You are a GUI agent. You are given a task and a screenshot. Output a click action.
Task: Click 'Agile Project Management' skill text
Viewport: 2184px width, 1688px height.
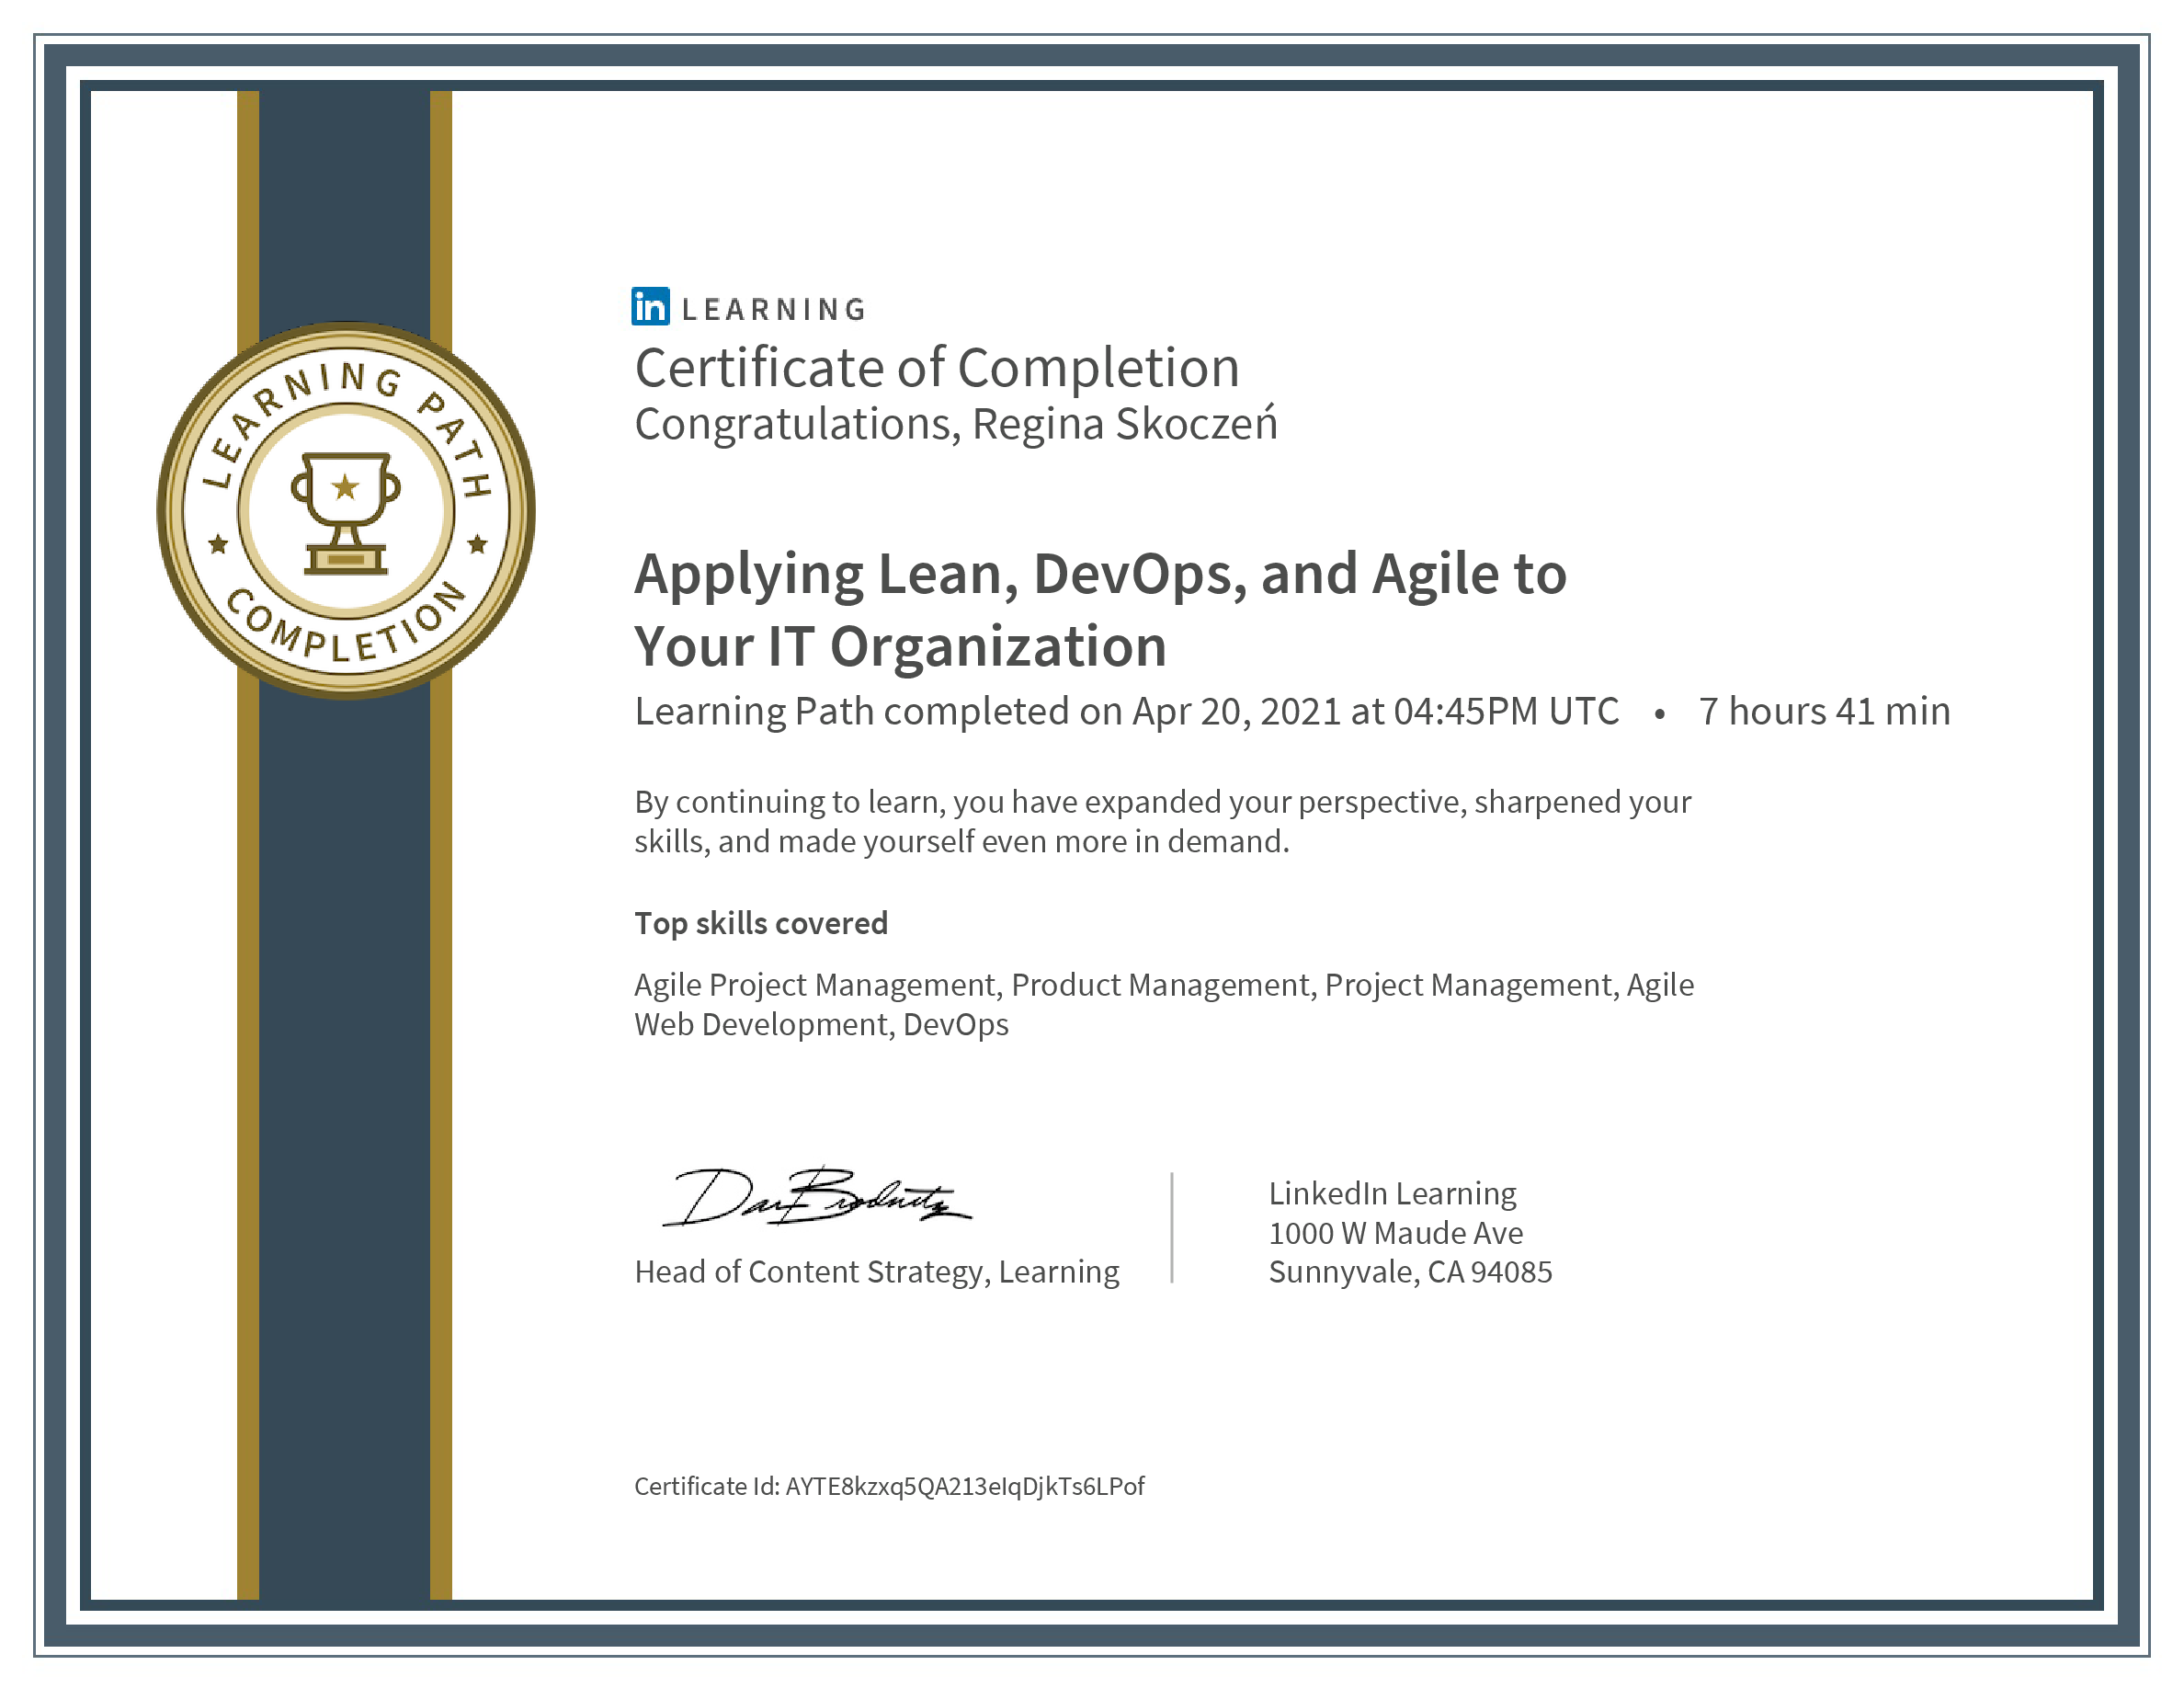816,985
